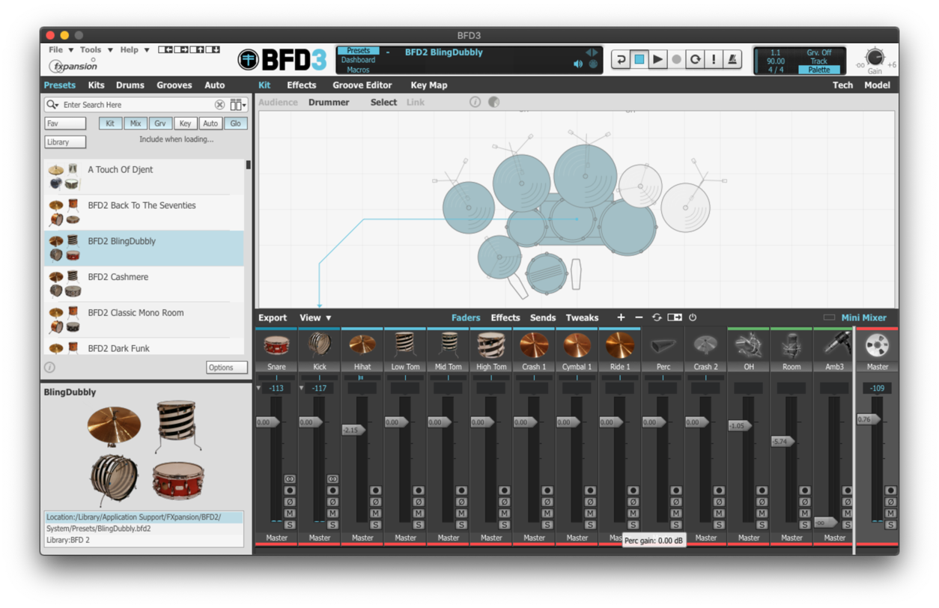Image resolution: width=939 pixels, height=608 pixels.
Task: Click the Master fader handle at 0.76
Action: (x=869, y=419)
